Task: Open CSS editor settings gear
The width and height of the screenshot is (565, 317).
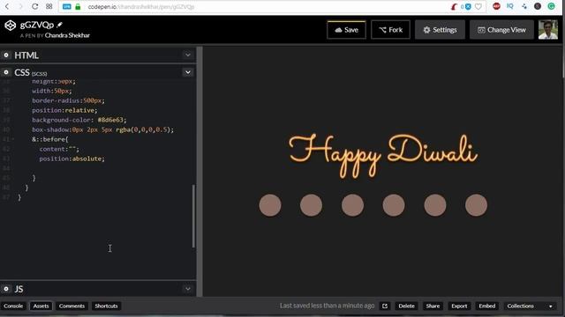Action: (x=6, y=72)
